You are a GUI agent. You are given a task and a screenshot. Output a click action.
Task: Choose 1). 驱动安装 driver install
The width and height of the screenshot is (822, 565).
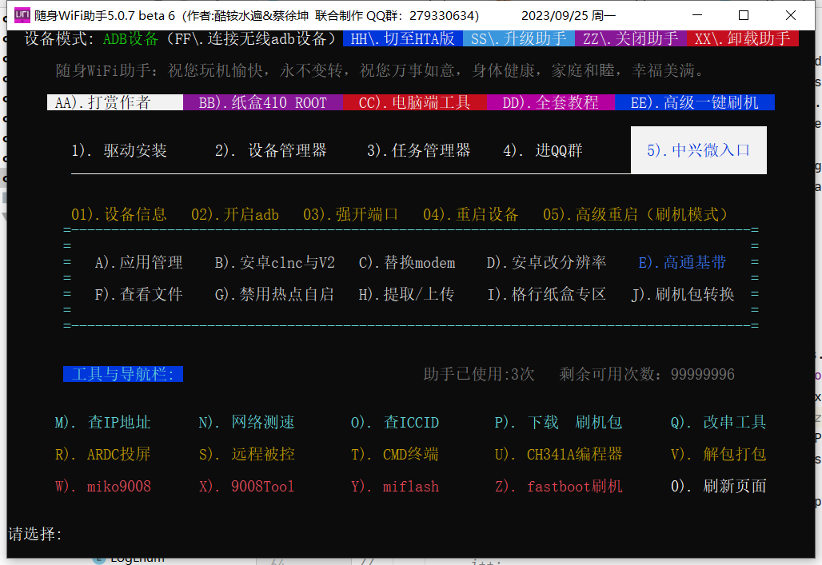(119, 151)
